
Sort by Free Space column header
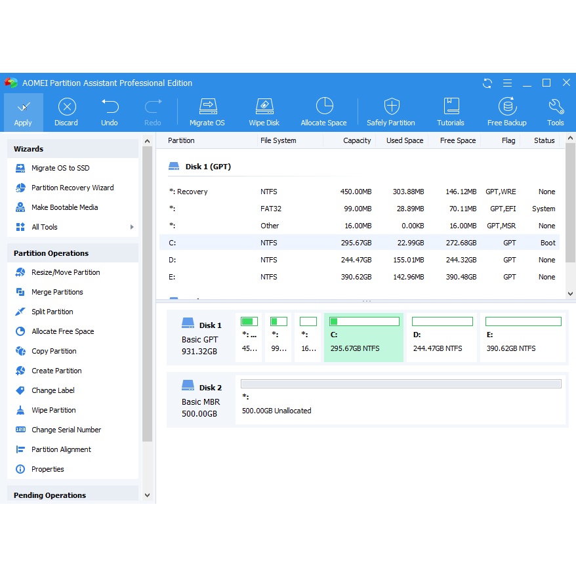pos(458,140)
